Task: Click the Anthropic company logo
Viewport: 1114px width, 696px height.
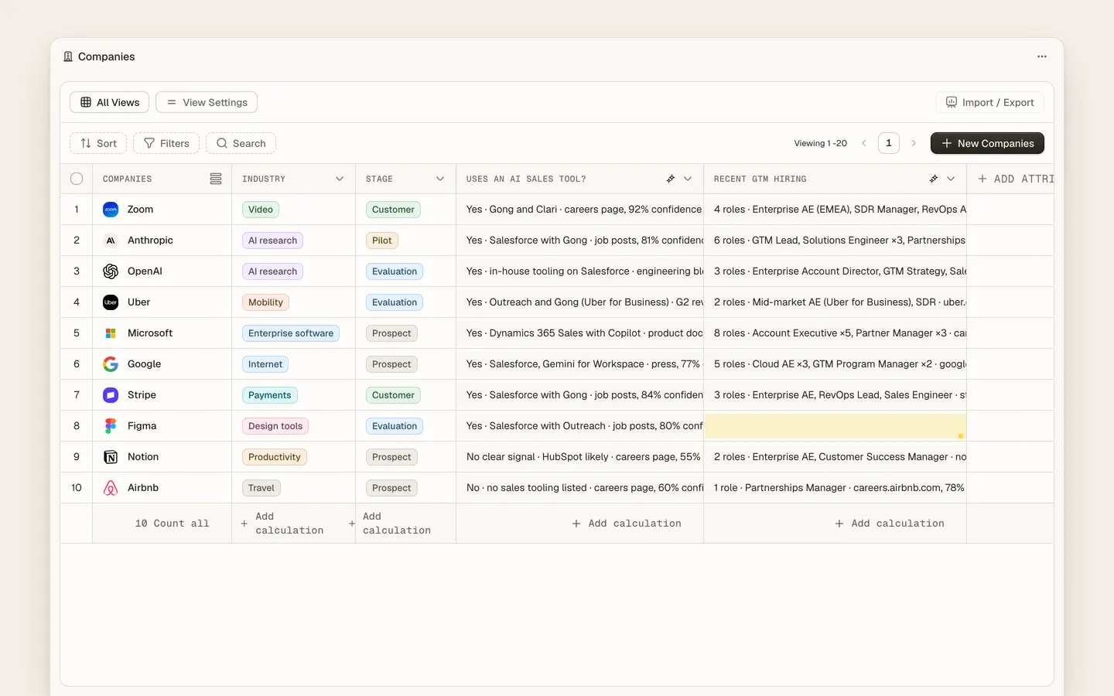Action: coord(111,241)
